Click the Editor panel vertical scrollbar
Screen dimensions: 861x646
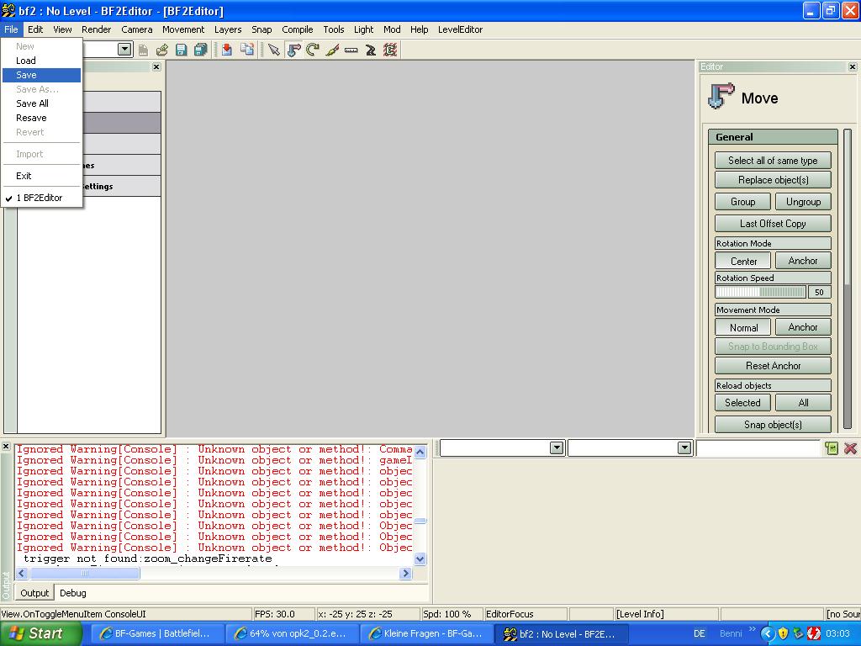pos(848,279)
